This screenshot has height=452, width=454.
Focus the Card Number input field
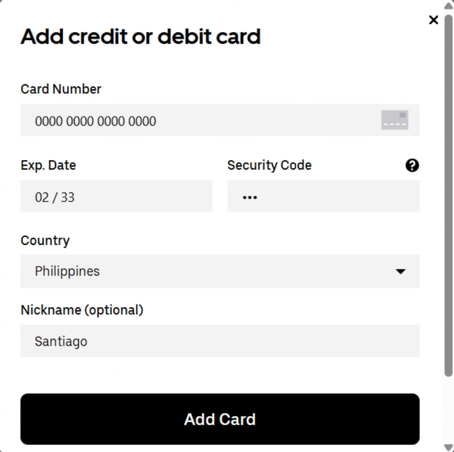tap(197, 120)
